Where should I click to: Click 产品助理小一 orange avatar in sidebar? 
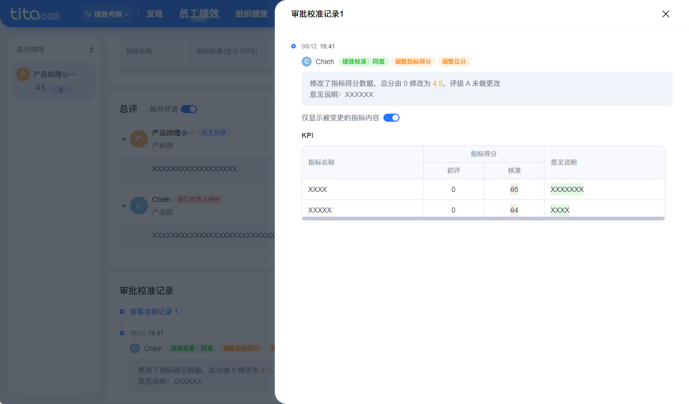(23, 74)
